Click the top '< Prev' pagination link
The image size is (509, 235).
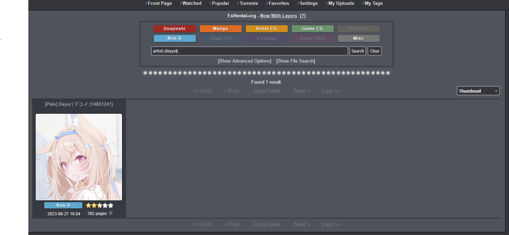(231, 91)
